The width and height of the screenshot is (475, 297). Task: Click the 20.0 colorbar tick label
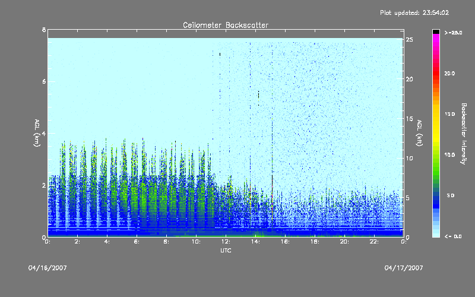coord(449,73)
